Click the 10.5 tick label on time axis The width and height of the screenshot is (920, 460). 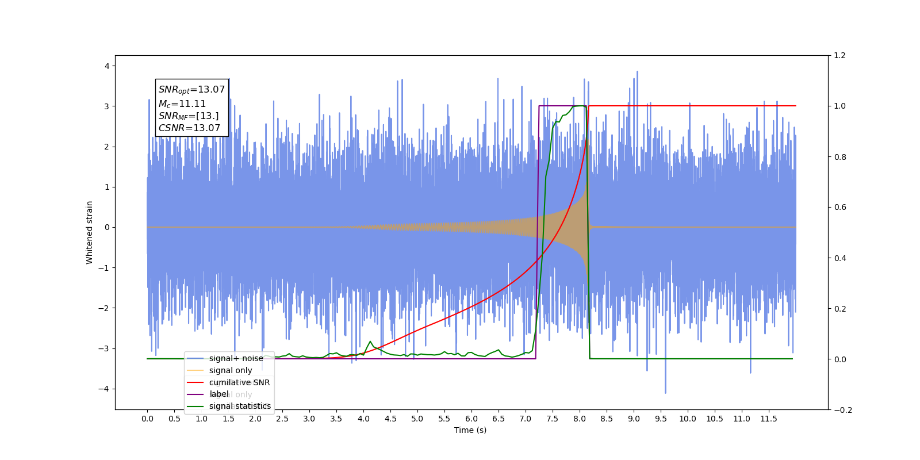pyautogui.click(x=715, y=419)
